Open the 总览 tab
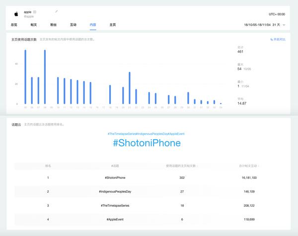 (x=14, y=25)
